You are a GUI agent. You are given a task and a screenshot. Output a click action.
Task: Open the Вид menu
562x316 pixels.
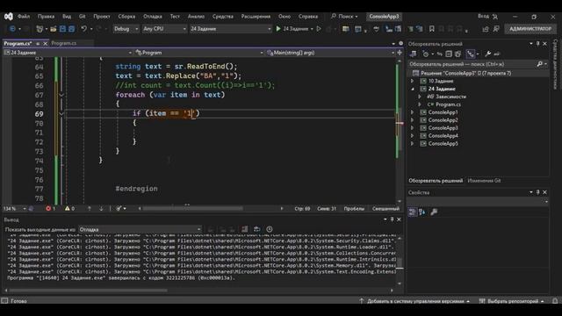pos(67,17)
